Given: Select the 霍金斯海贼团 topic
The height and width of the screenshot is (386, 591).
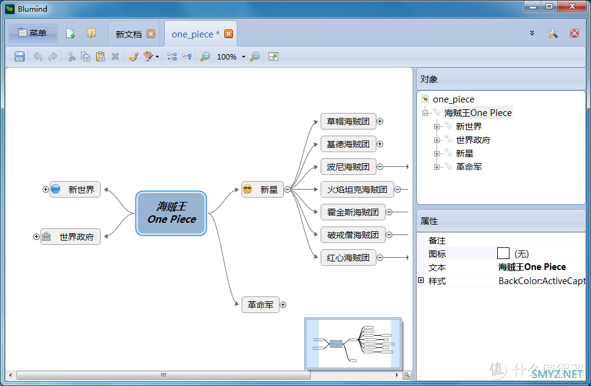Looking at the screenshot, I should [x=353, y=212].
